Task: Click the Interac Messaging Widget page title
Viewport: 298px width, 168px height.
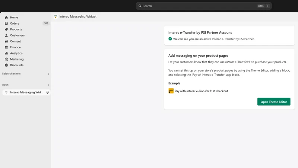Action: point(78,16)
